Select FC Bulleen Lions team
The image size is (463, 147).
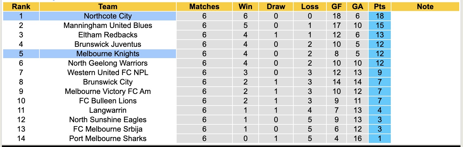(x=108, y=101)
